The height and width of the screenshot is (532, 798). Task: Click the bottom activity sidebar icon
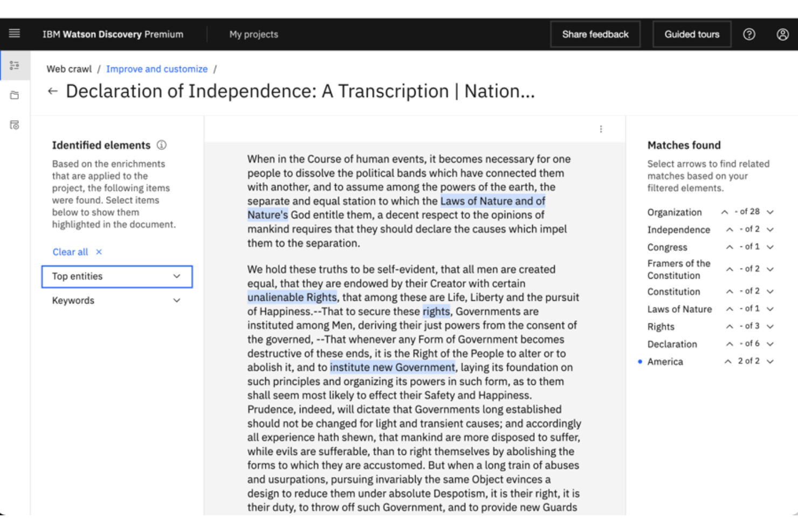click(15, 125)
